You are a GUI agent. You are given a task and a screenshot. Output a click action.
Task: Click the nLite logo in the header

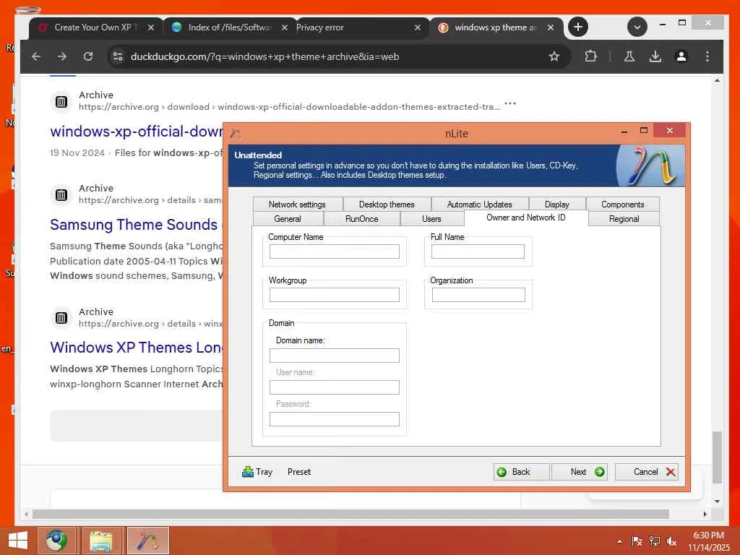(x=653, y=165)
